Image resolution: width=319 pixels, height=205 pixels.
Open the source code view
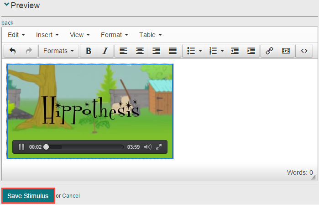[x=304, y=51]
